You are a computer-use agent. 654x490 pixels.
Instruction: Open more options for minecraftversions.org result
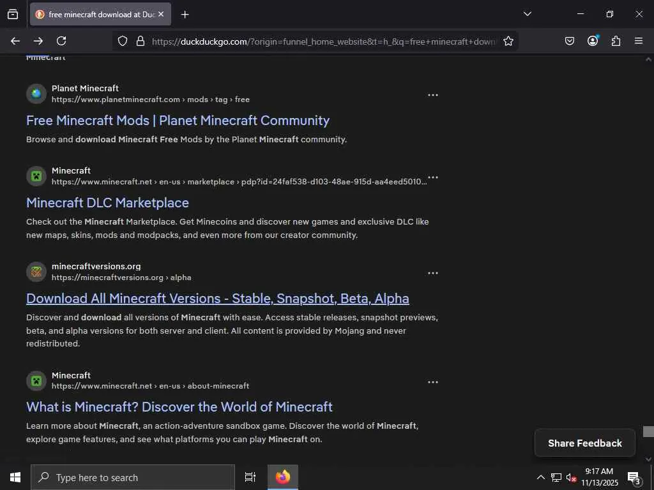click(x=433, y=273)
